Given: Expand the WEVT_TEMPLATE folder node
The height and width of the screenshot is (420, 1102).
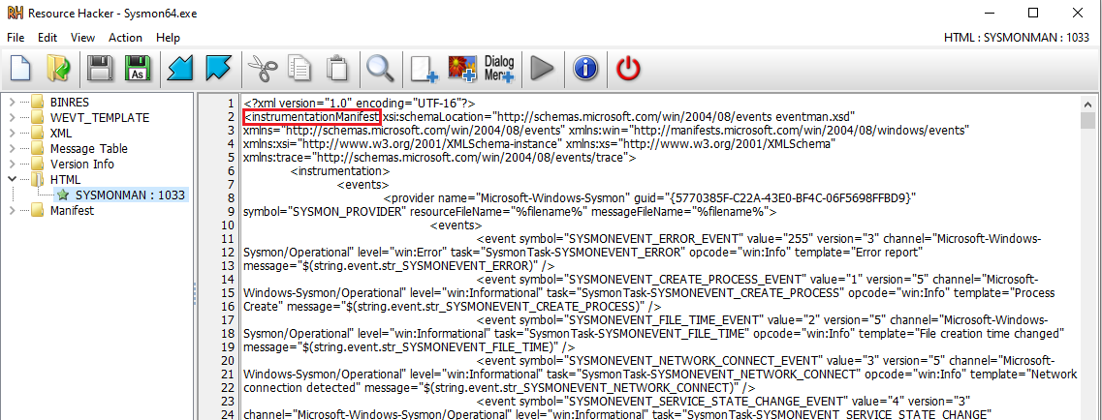Looking at the screenshot, I should (12, 117).
